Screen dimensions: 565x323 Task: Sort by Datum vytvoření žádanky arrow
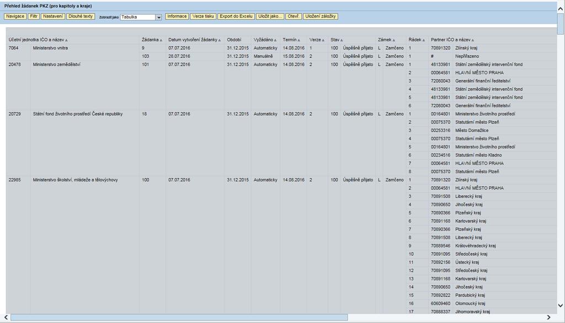[220, 40]
